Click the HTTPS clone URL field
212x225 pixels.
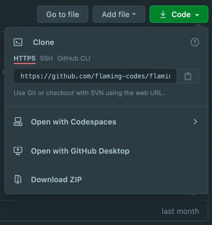click(x=95, y=76)
